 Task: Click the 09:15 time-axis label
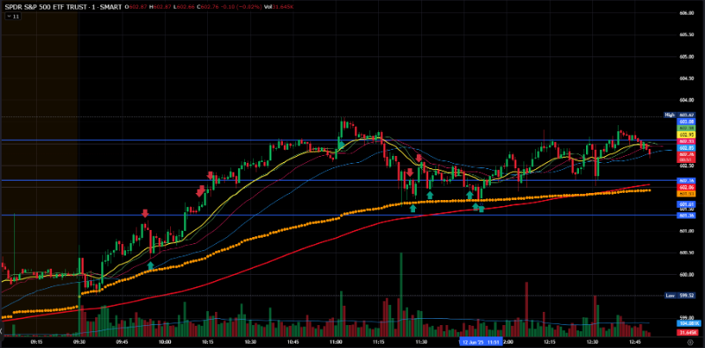[36, 342]
